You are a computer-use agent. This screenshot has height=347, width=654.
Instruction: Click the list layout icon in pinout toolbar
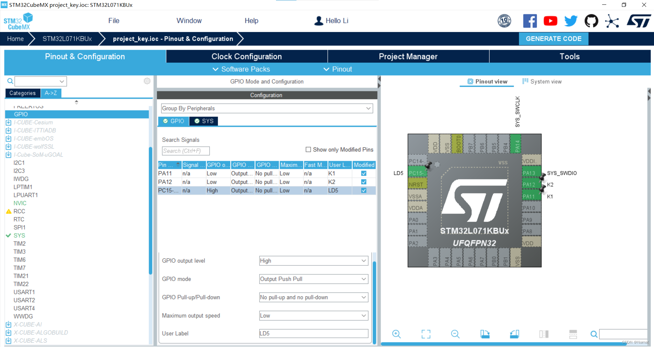pyautogui.click(x=573, y=334)
